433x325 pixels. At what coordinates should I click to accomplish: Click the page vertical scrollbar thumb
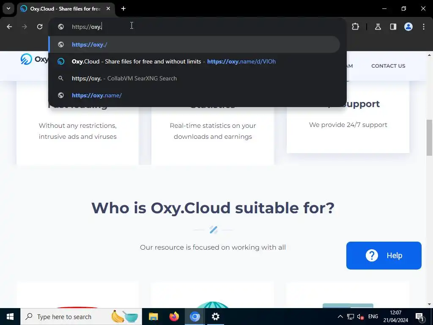pyautogui.click(x=430, y=138)
